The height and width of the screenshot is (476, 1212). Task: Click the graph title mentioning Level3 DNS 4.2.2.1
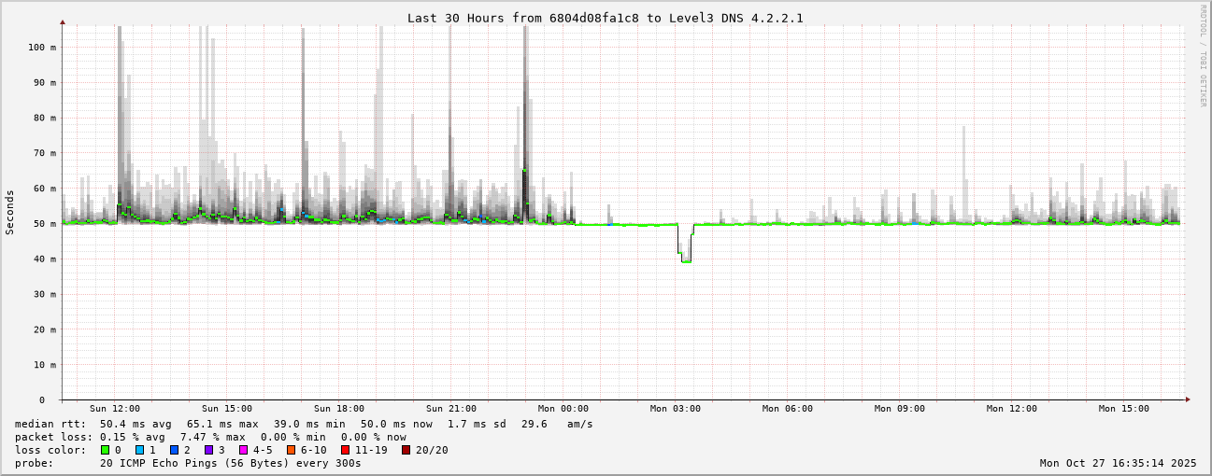point(605,19)
